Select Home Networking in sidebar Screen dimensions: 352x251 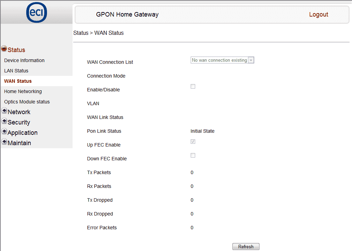click(23, 91)
